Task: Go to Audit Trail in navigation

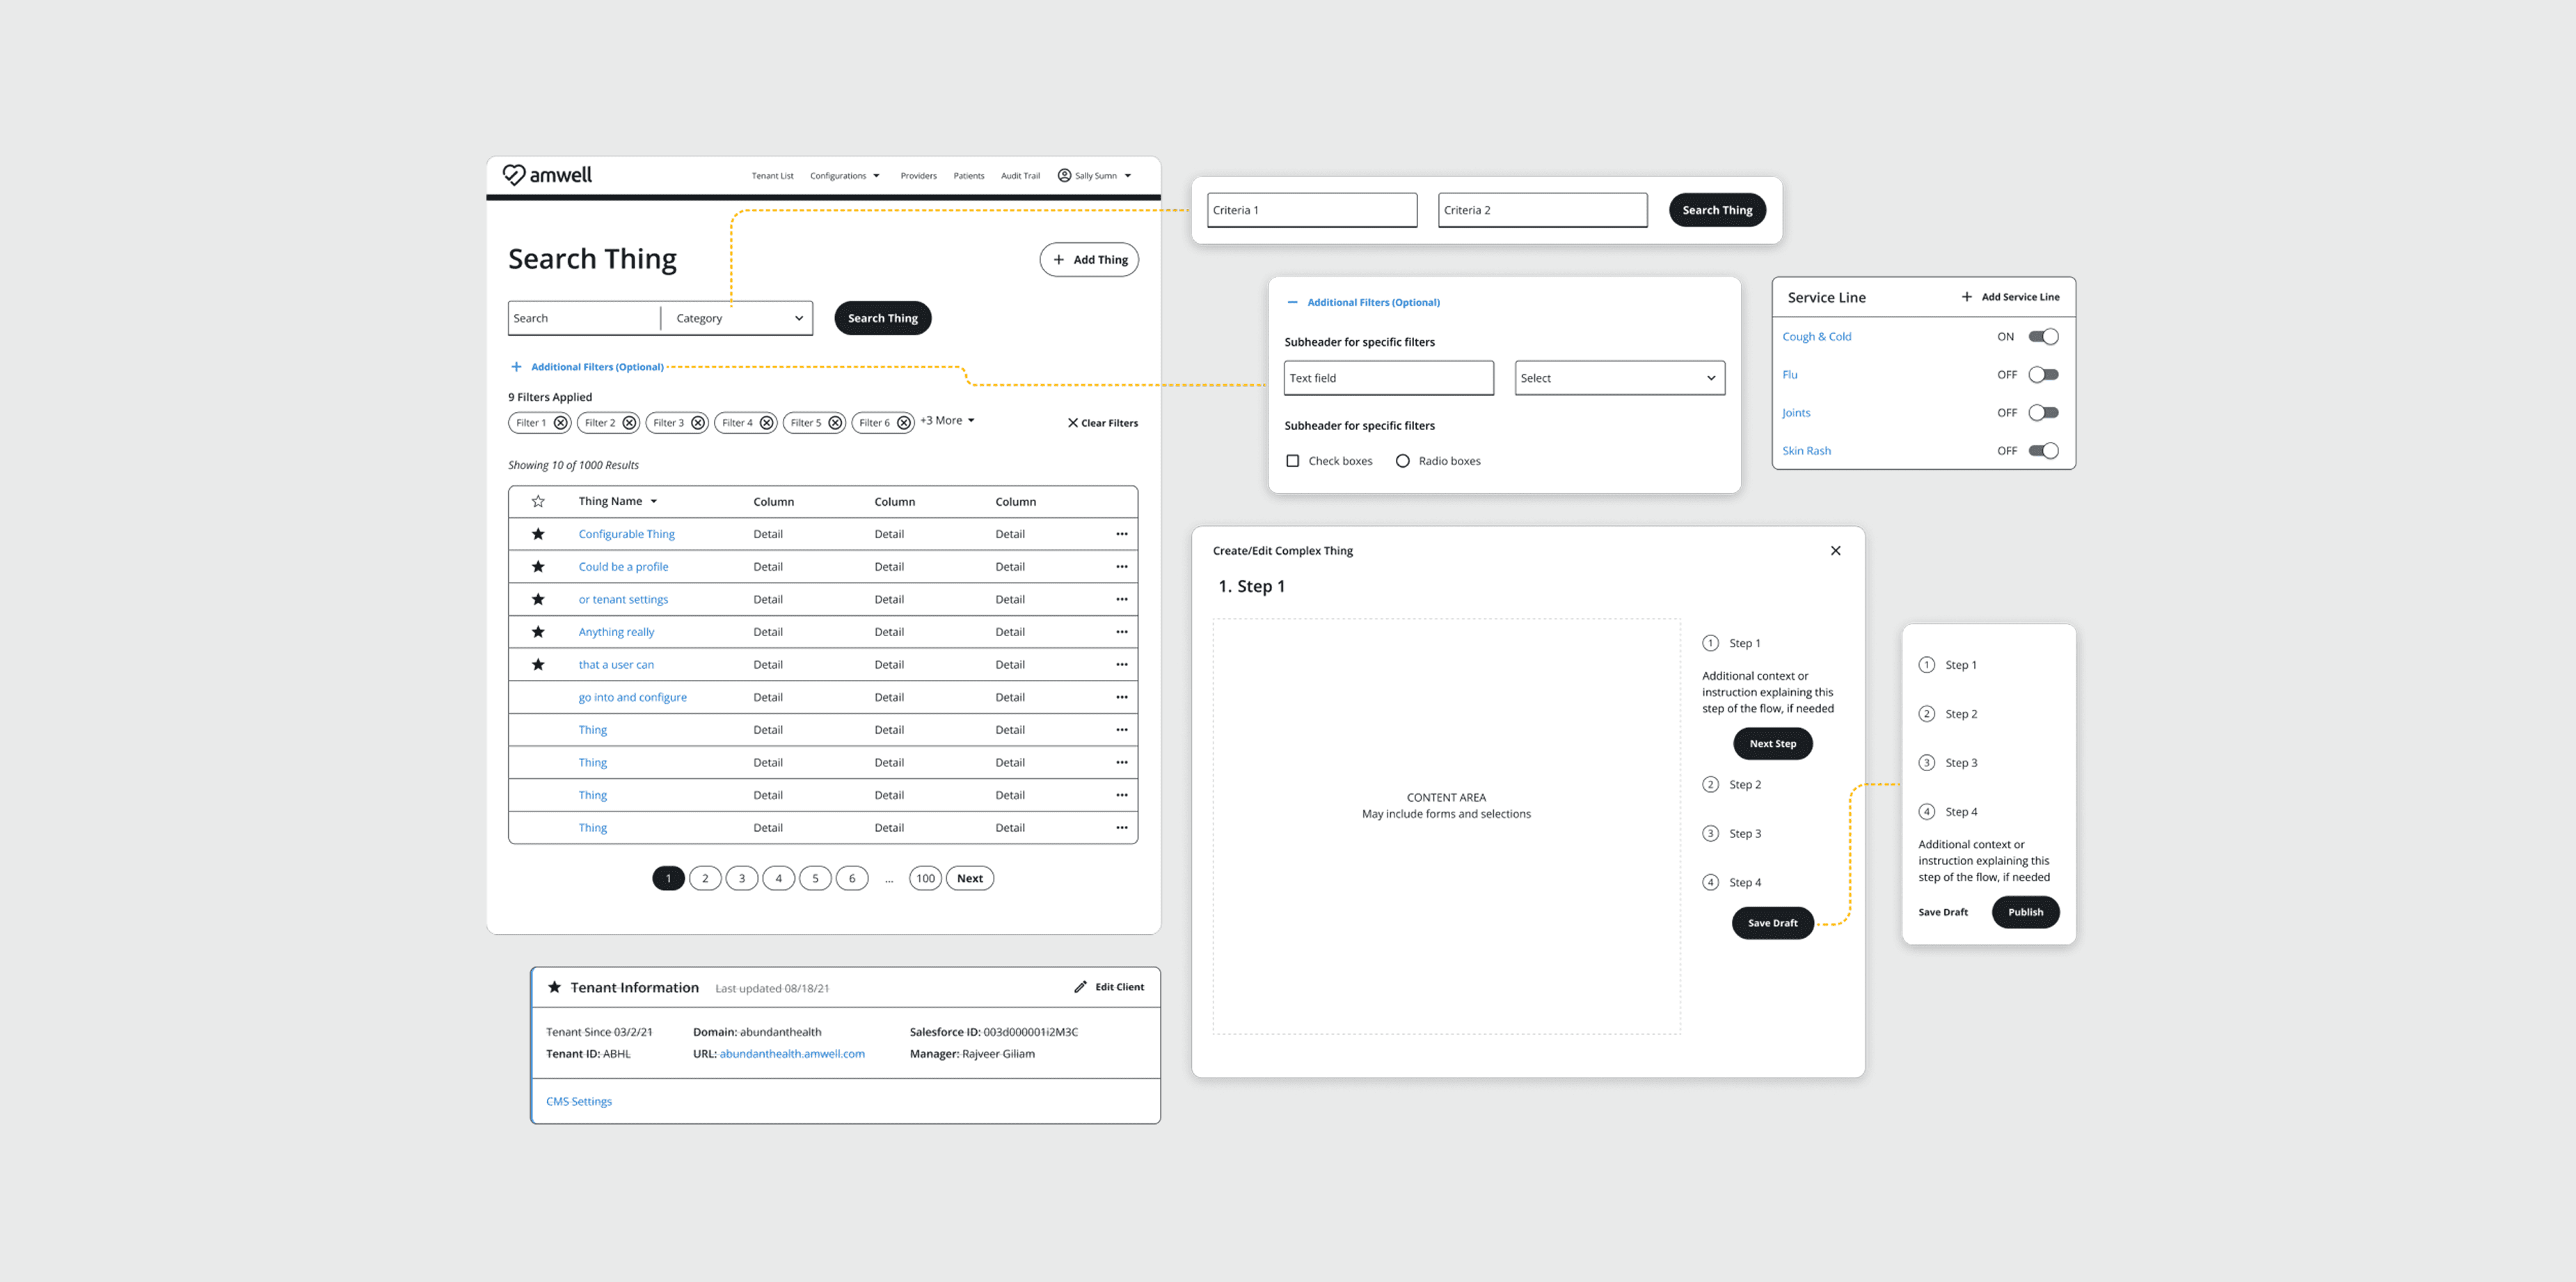Action: pyautogui.click(x=1020, y=176)
